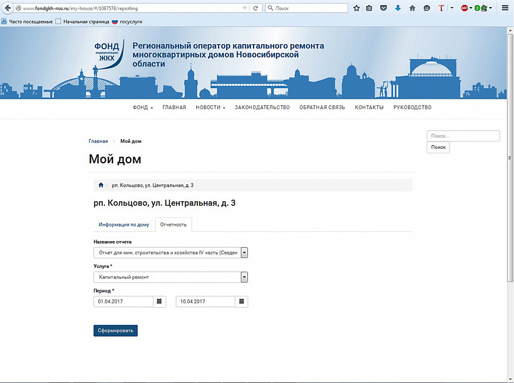
Task: Open downloads with the blue arrow icon
Action: pos(398,8)
